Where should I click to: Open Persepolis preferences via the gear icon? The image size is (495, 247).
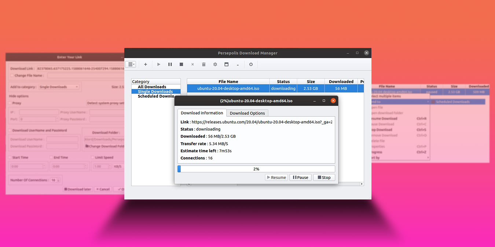[215, 64]
